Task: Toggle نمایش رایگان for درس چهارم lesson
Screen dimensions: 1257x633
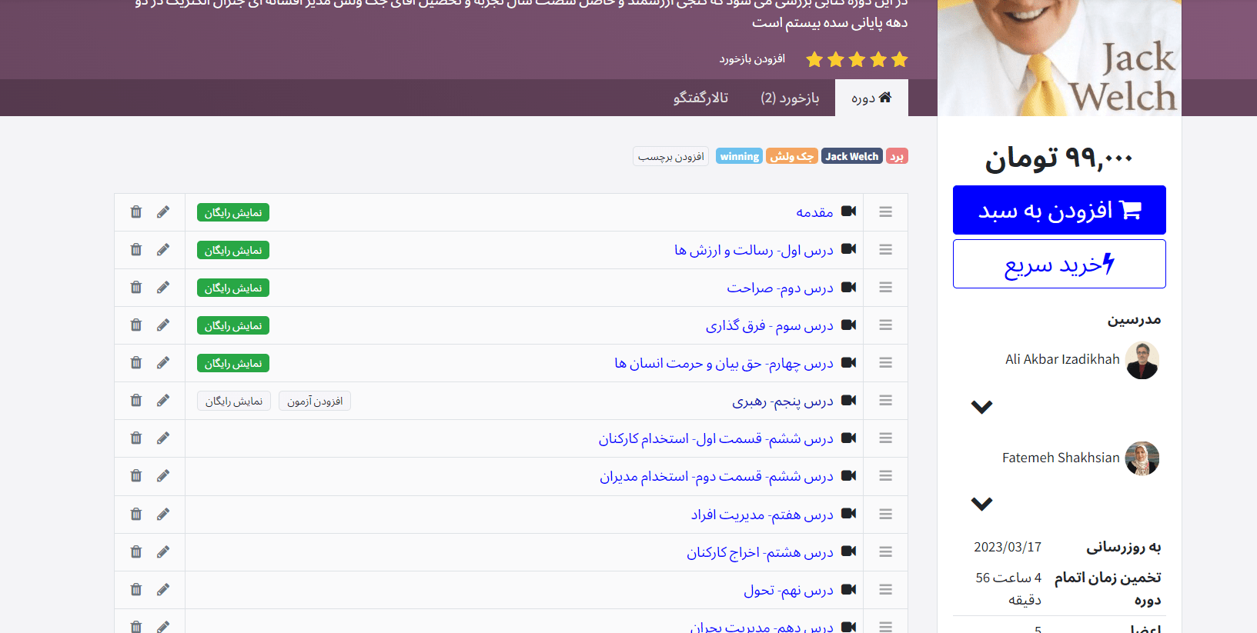Action: click(233, 363)
